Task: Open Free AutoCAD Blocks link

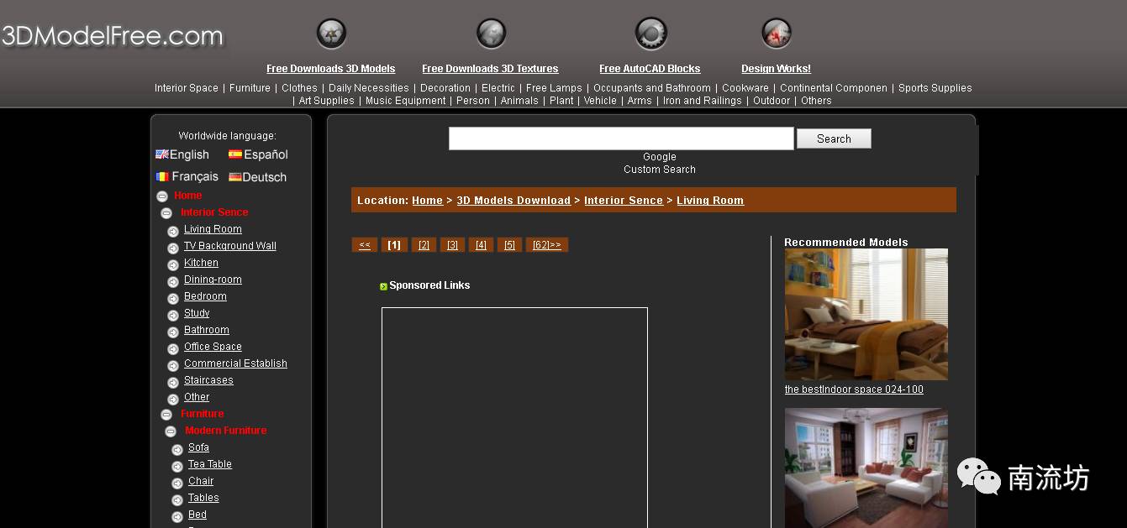Action: (x=650, y=69)
